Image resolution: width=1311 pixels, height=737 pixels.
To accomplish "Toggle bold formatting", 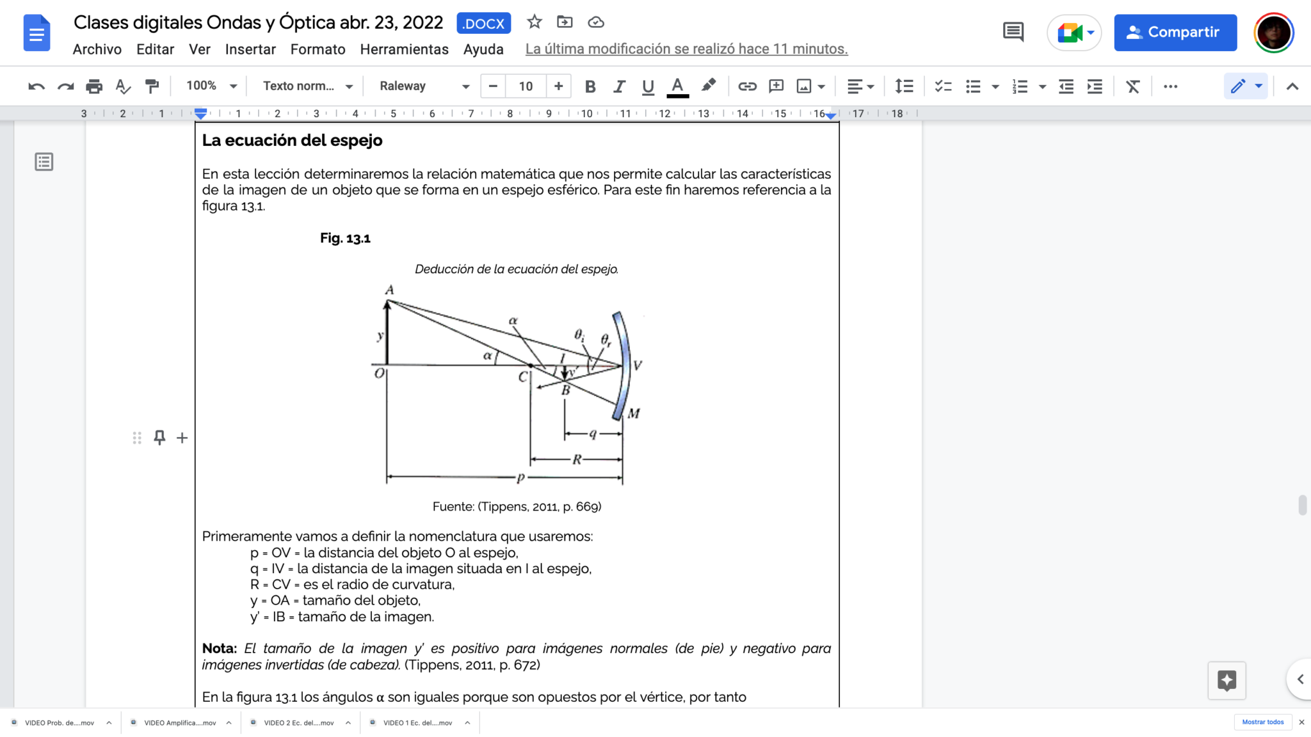I will tap(590, 86).
